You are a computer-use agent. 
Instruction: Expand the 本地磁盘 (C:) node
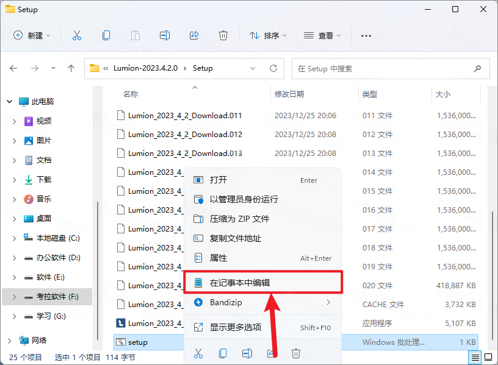coord(14,238)
